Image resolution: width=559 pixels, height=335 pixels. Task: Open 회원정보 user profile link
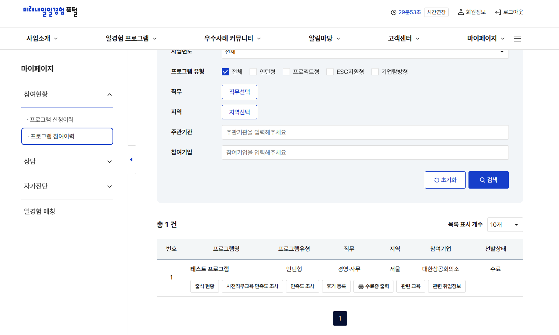point(472,12)
